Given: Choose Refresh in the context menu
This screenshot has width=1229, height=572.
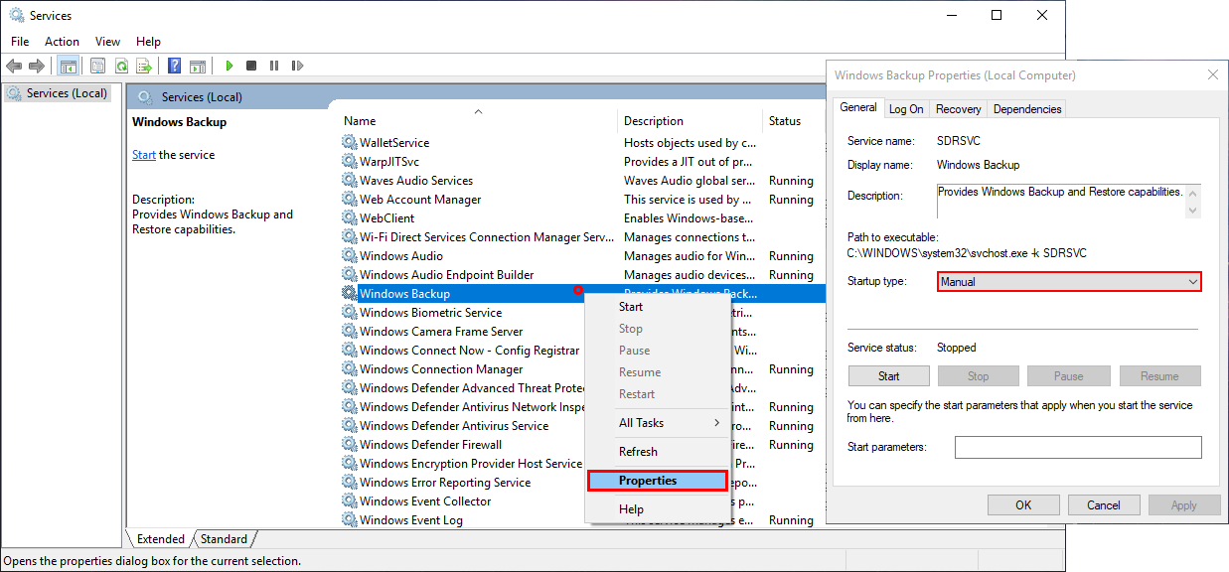Looking at the screenshot, I should point(658,452).
